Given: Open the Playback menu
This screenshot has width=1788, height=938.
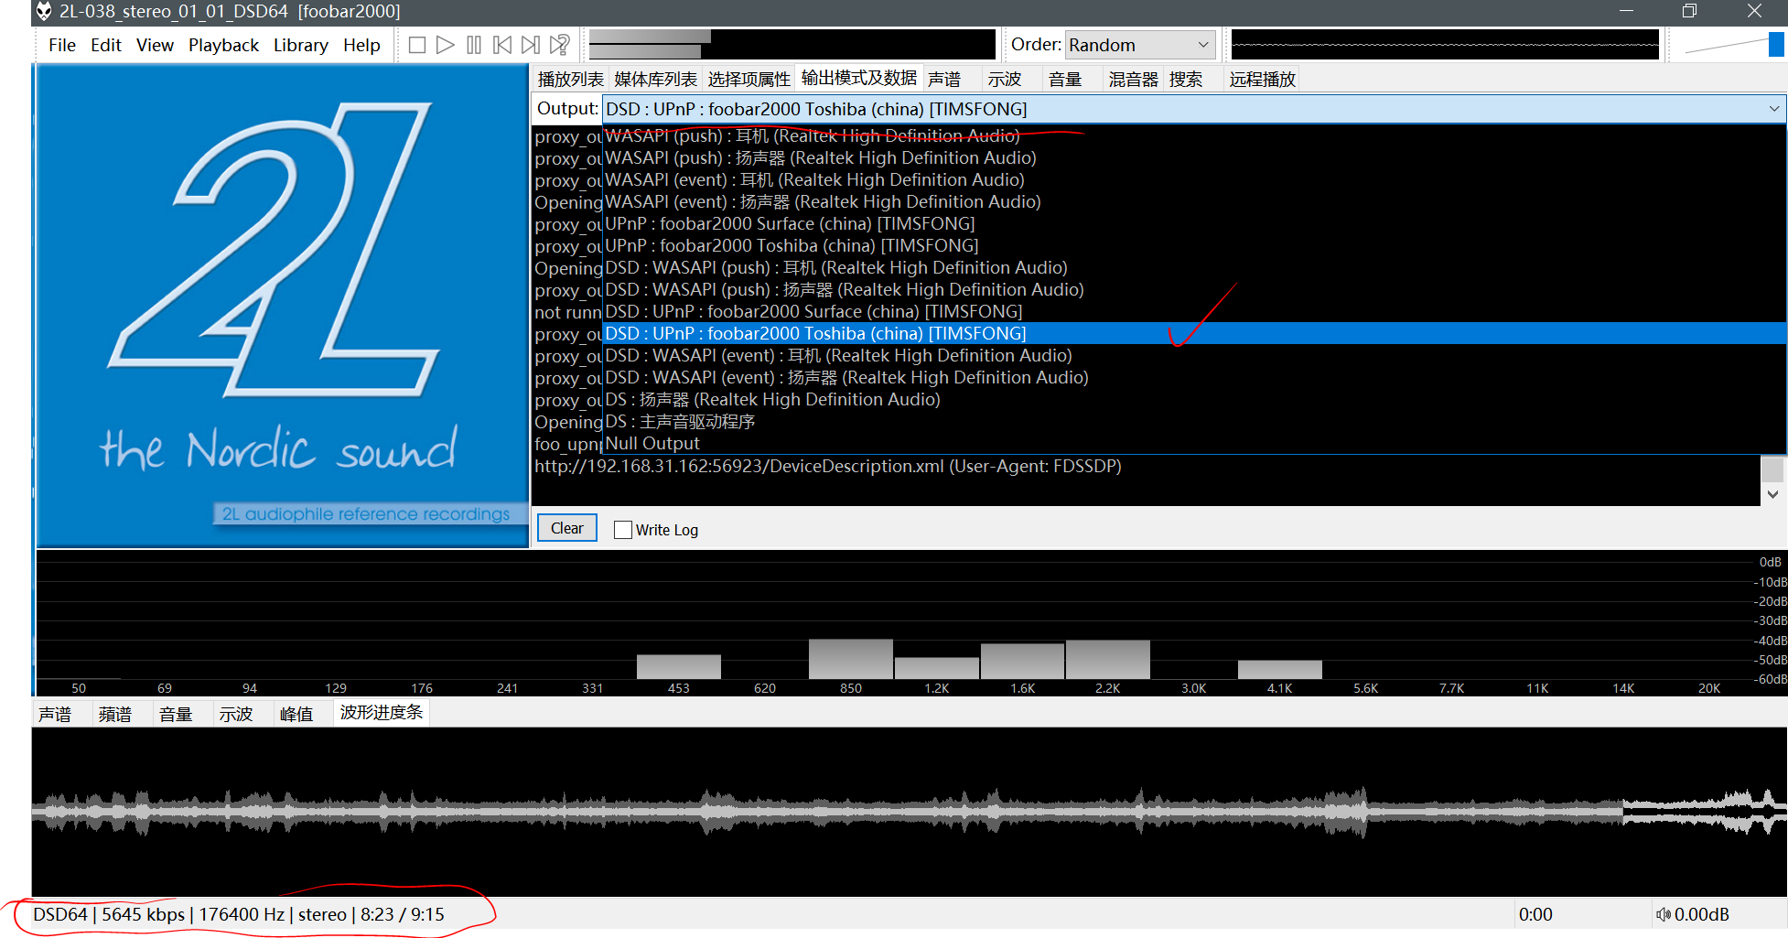Looking at the screenshot, I should pyautogui.click(x=223, y=45).
